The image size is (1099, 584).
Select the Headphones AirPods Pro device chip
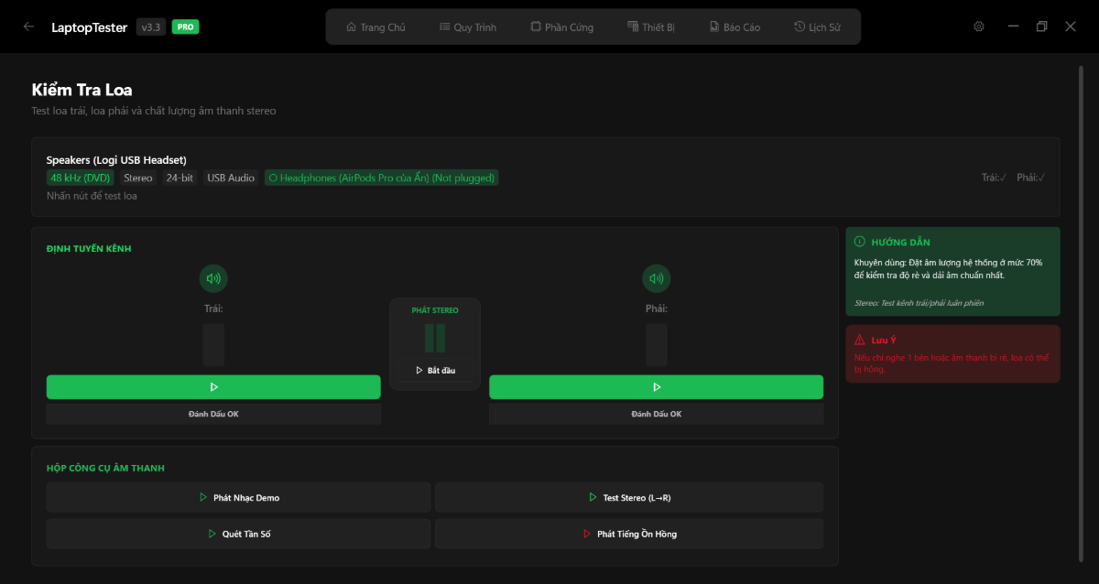point(382,178)
